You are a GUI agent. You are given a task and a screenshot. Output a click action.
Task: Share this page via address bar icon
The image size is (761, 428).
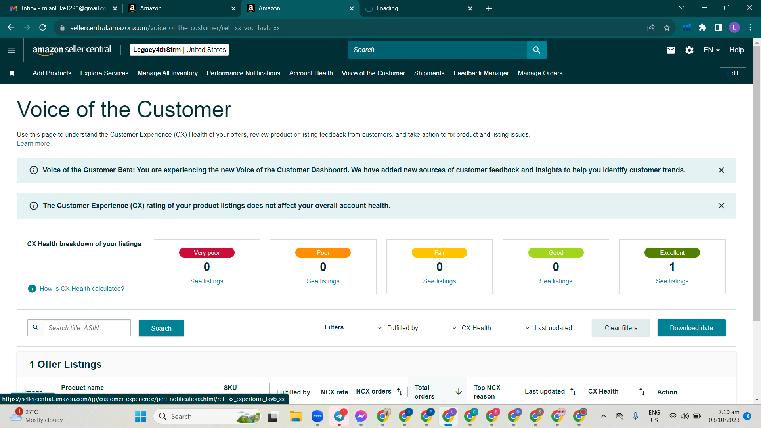[651, 27]
